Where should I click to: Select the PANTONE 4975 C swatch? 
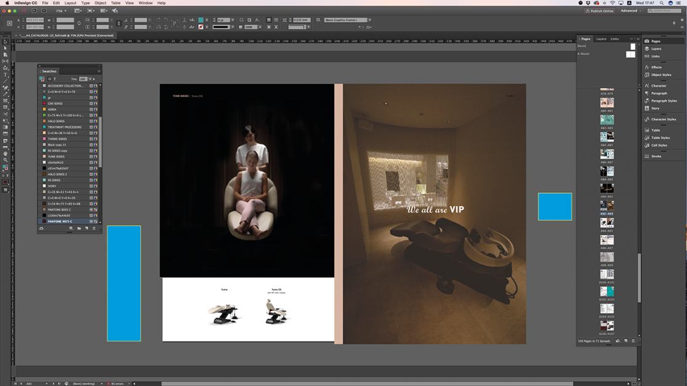click(x=60, y=221)
